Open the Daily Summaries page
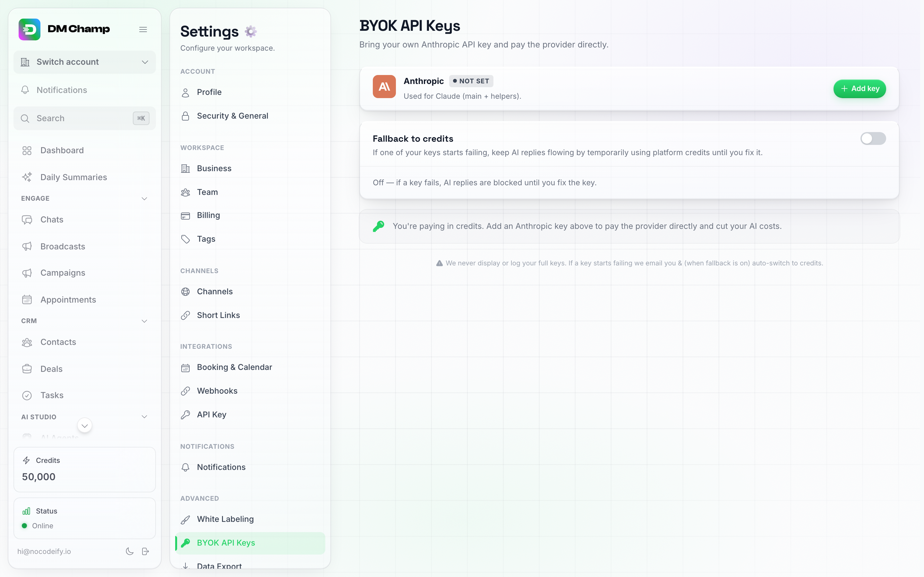Screen dimensions: 924x577 [x=85, y=177]
